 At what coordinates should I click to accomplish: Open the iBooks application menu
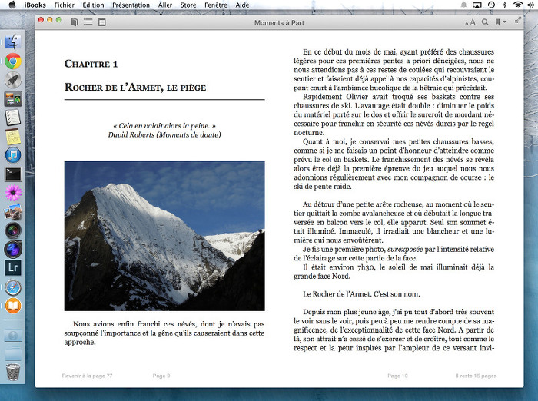coord(35,5)
